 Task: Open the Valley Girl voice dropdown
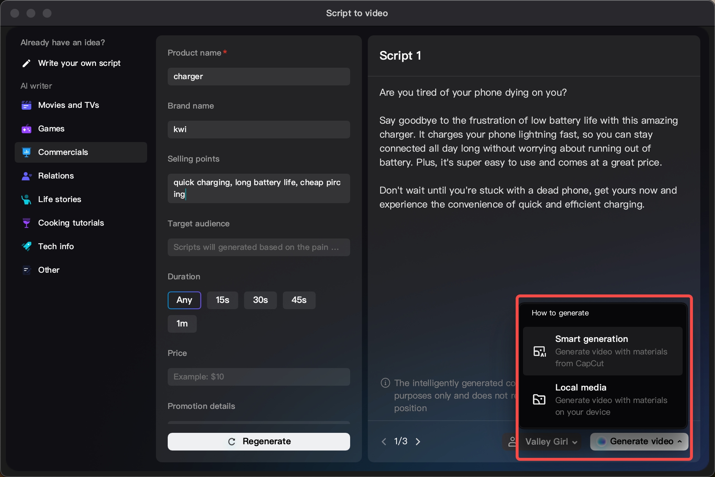pyautogui.click(x=551, y=441)
